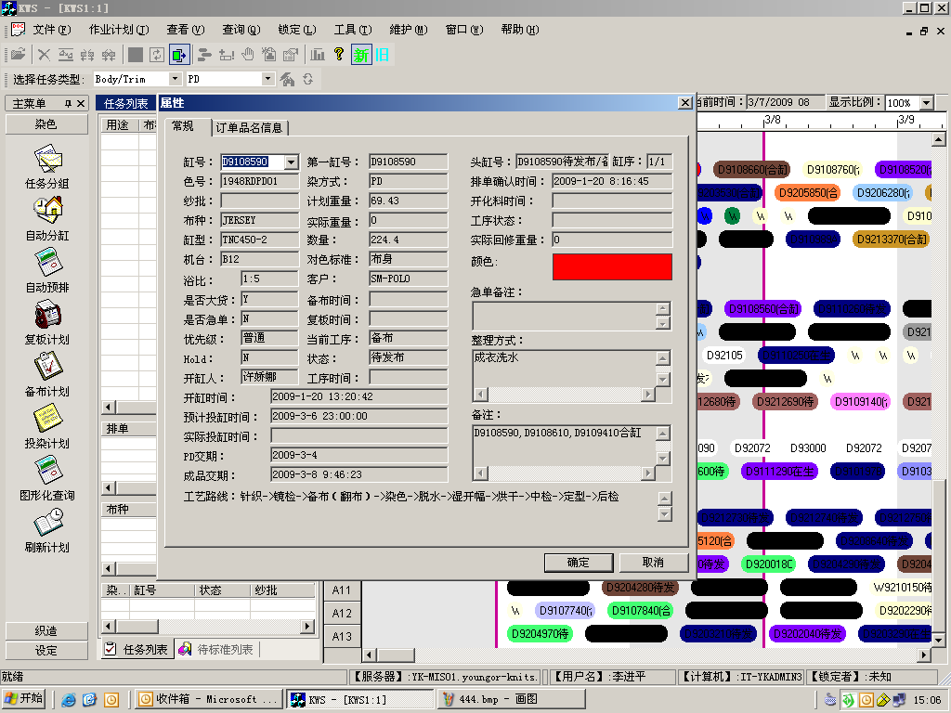The height and width of the screenshot is (713, 951).
Task: Launch 自动预排 from the main menu
Action: [46, 264]
